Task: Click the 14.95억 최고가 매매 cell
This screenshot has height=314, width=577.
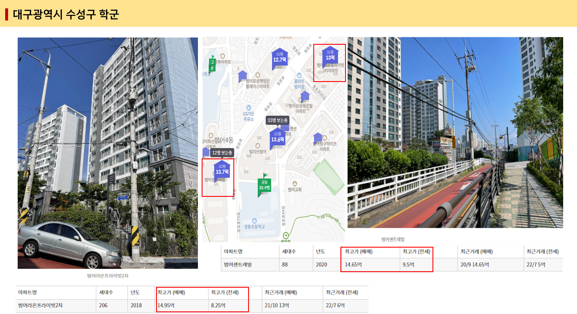Action: click(181, 305)
